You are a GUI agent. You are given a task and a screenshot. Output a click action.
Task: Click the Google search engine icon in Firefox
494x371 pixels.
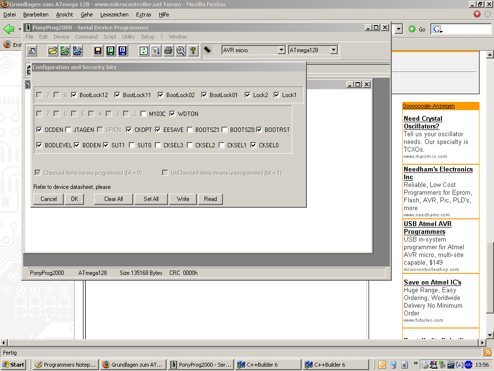(437, 29)
